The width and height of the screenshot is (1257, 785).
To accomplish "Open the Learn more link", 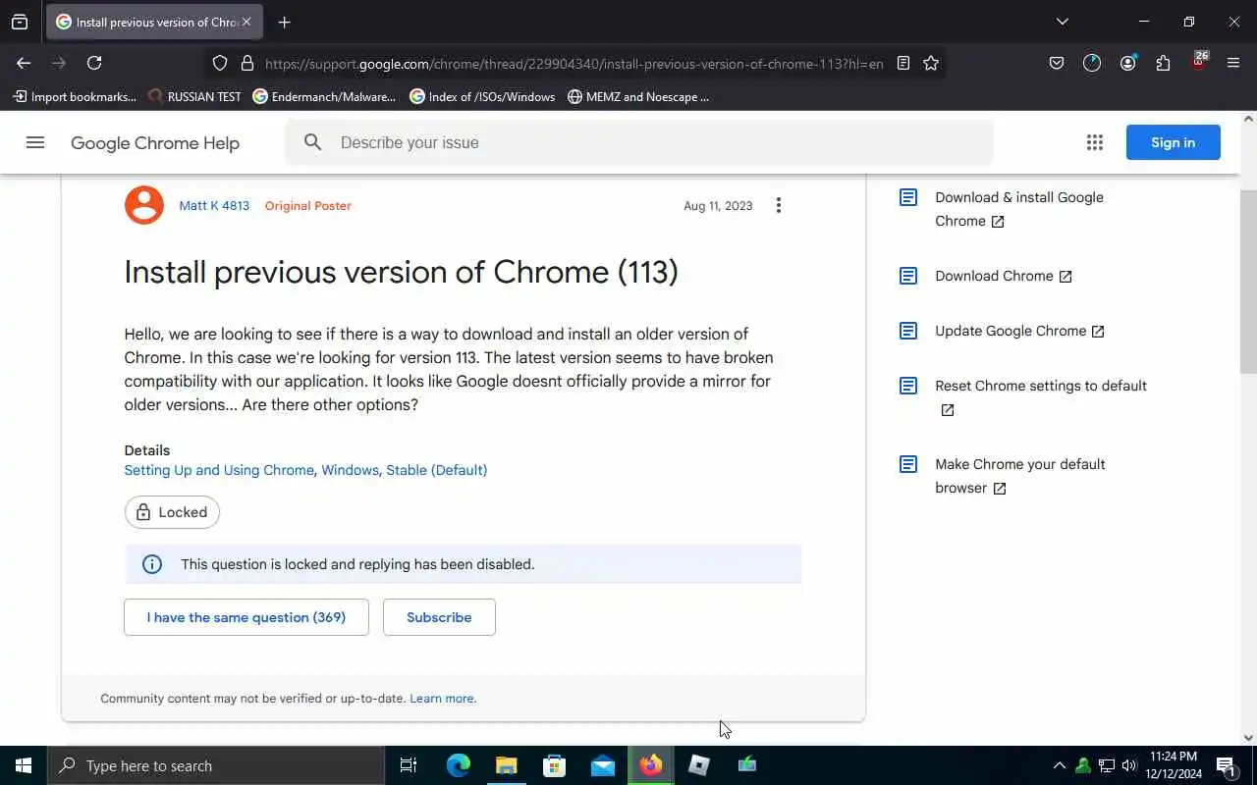I will 443,699.
